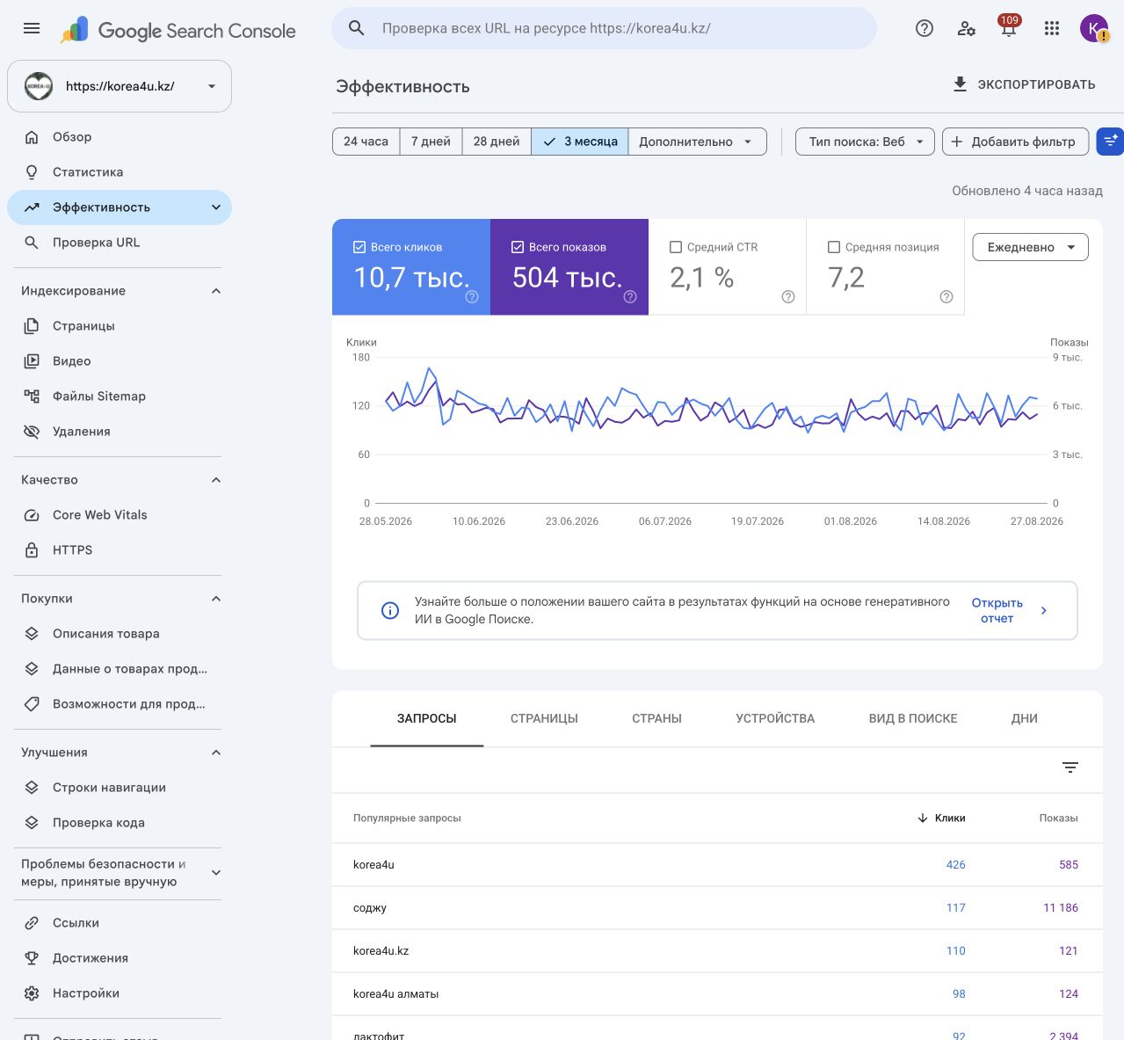The image size is (1124, 1040).
Task: Select 3 месяца date range
Action: tap(580, 142)
